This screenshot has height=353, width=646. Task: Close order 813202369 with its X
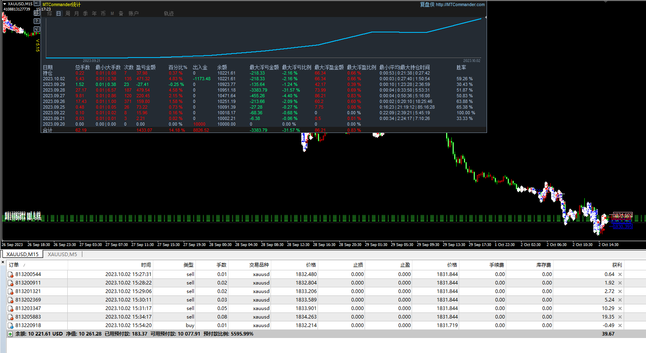(620, 300)
